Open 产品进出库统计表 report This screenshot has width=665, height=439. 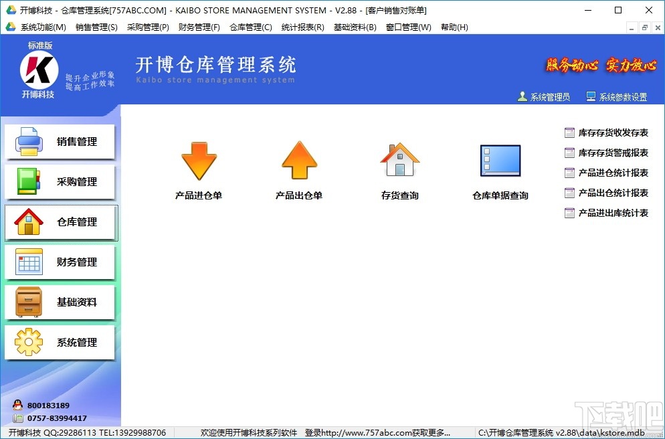(609, 213)
